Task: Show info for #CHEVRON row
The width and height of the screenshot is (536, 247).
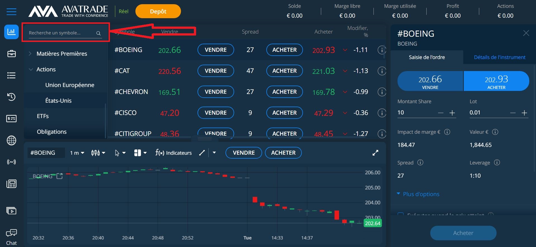Action: [x=382, y=92]
